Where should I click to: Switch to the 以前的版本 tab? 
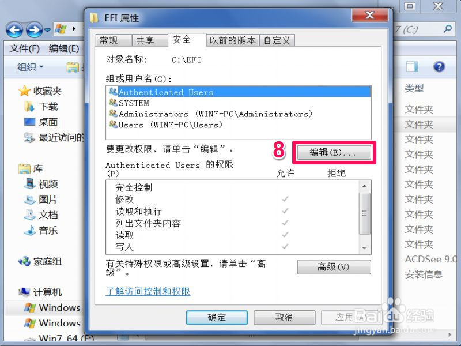coord(232,40)
